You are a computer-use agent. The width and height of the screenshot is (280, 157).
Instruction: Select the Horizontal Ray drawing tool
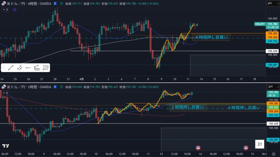[28, 68]
